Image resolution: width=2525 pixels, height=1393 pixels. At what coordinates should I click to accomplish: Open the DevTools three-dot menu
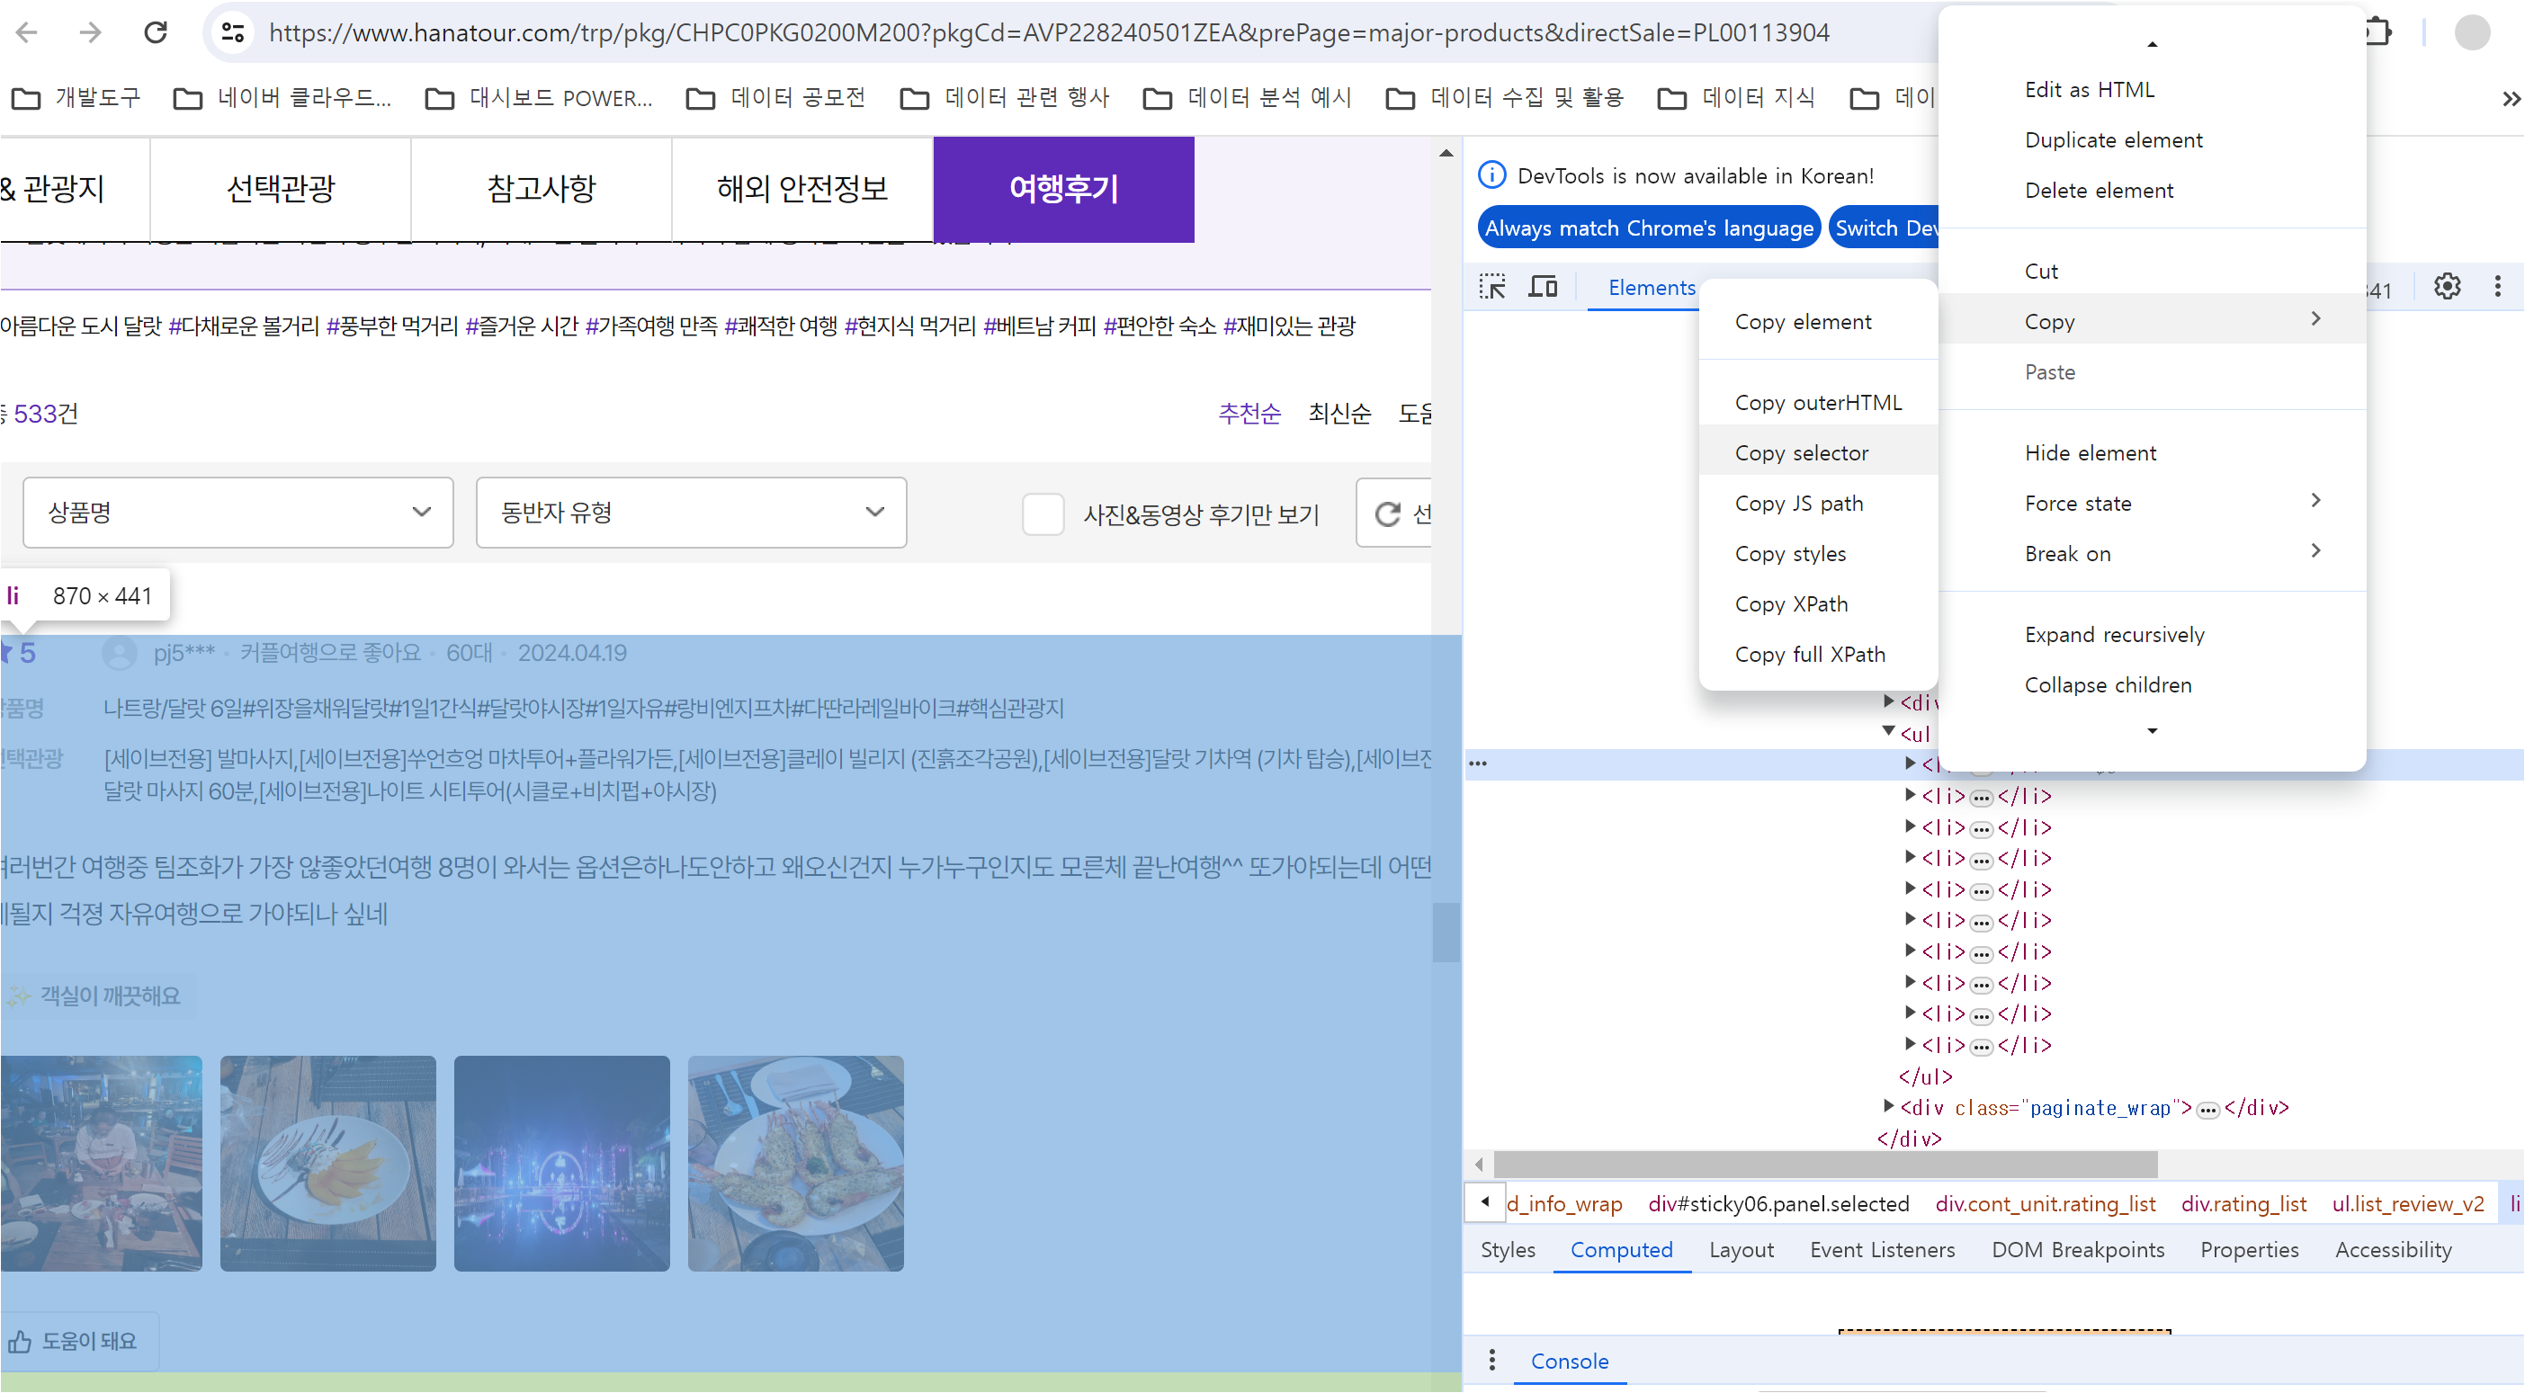point(2496,287)
